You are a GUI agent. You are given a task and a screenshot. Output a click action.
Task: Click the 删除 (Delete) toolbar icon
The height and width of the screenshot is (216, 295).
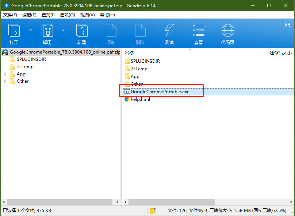pyautogui.click(x=140, y=31)
